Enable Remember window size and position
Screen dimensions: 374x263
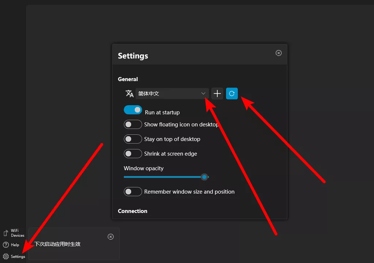pos(133,191)
